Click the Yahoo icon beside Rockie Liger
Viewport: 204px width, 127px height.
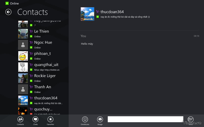31,76
